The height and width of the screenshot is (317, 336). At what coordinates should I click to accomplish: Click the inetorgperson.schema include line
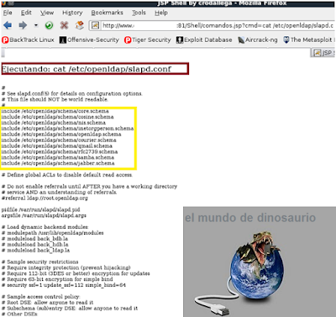pos(67,129)
